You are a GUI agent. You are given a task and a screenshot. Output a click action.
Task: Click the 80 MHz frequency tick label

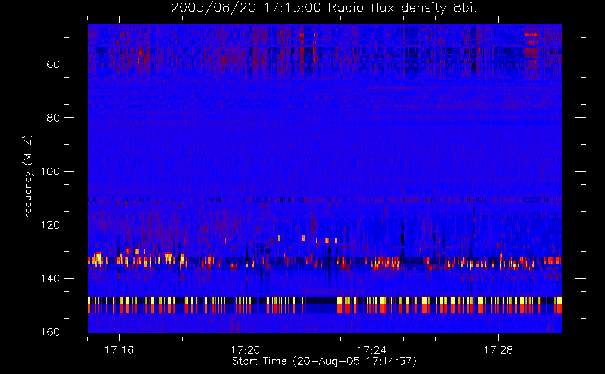coord(53,118)
